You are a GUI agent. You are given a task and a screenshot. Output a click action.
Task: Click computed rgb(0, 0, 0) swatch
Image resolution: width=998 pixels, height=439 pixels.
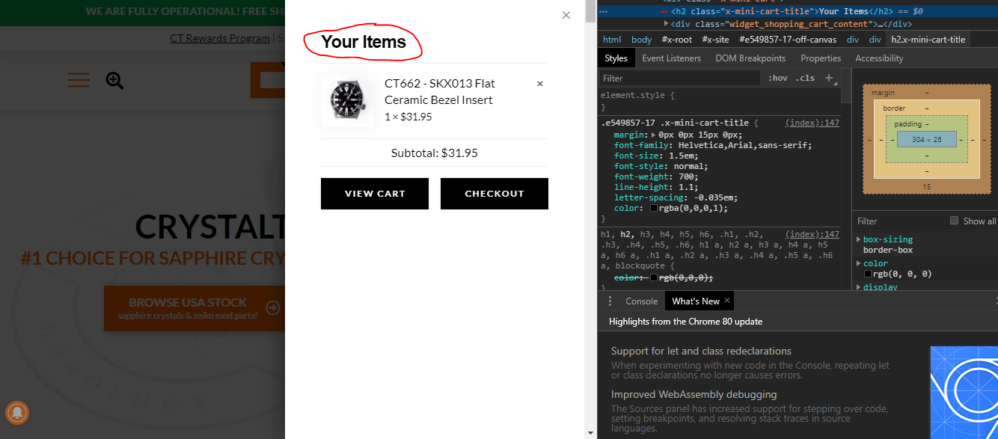(x=868, y=274)
